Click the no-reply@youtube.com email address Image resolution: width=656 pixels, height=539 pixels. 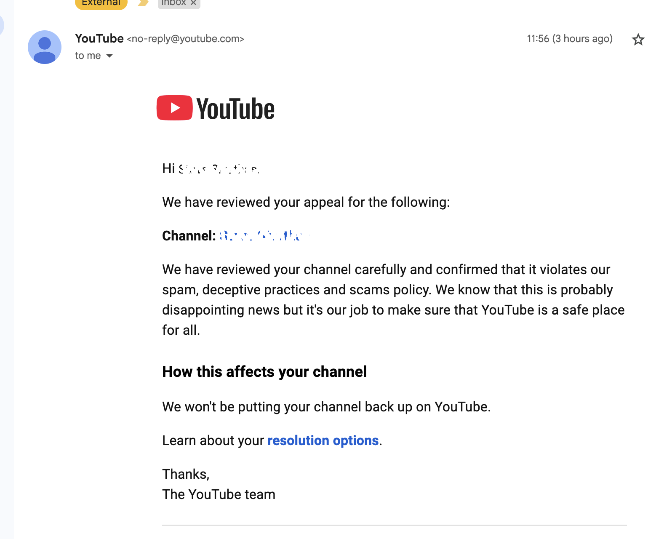coord(186,39)
